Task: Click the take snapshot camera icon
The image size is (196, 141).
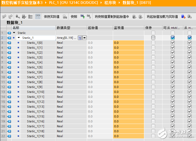Action: pos(83,17)
